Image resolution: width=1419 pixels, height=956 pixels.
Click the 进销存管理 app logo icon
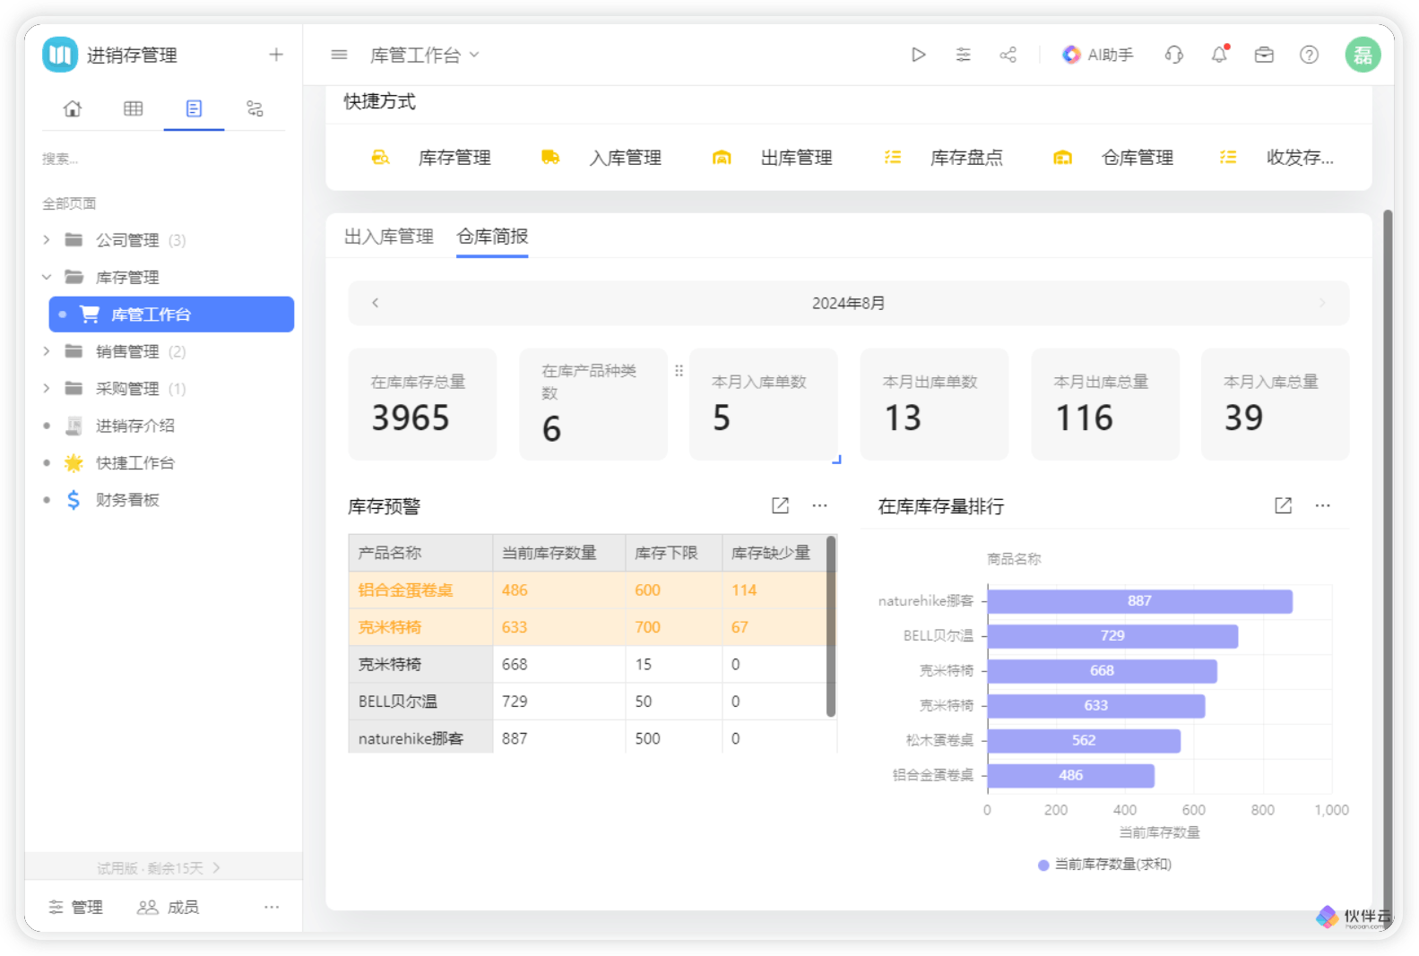(60, 55)
